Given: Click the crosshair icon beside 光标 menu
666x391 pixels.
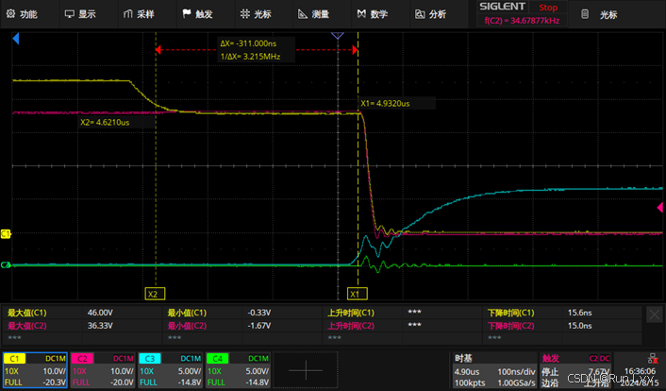Looking at the screenshot, I should point(245,14).
